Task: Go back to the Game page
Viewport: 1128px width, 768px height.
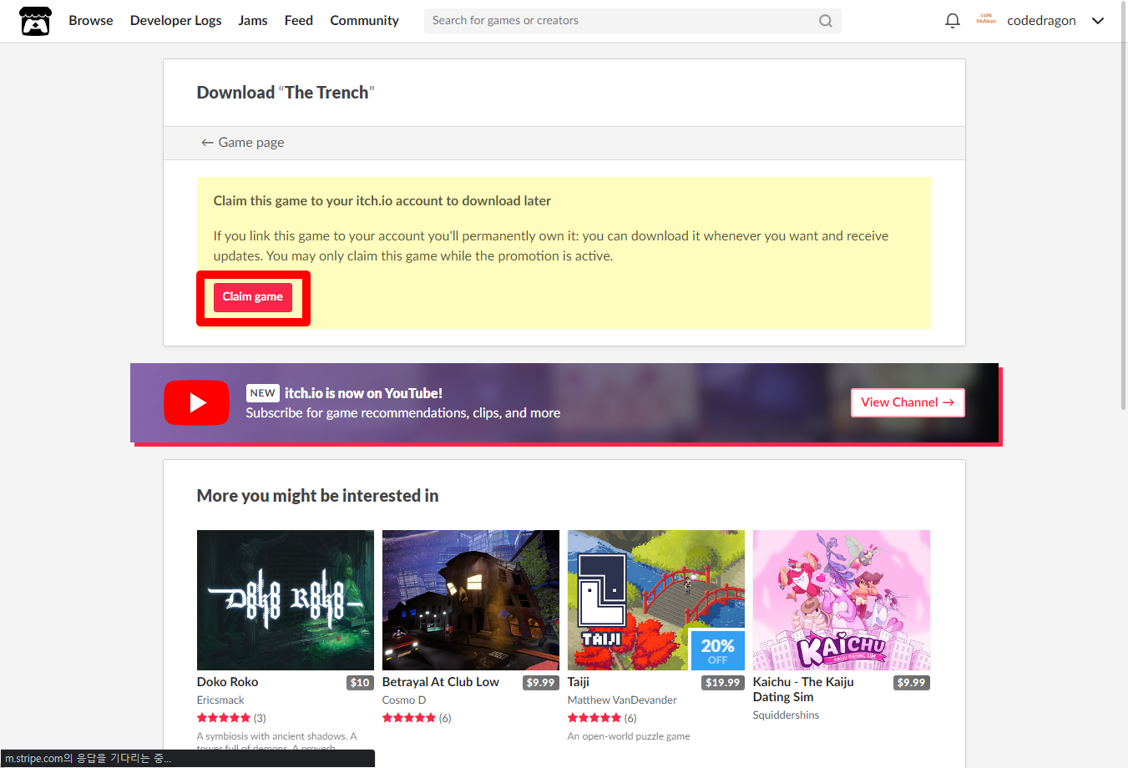Action: coord(243,143)
